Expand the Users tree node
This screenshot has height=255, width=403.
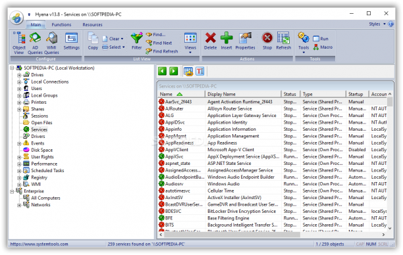[19, 89]
